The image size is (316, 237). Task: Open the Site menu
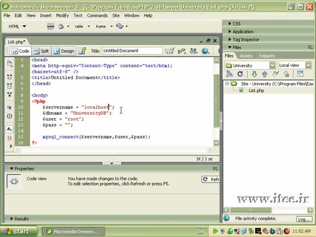(x=116, y=15)
